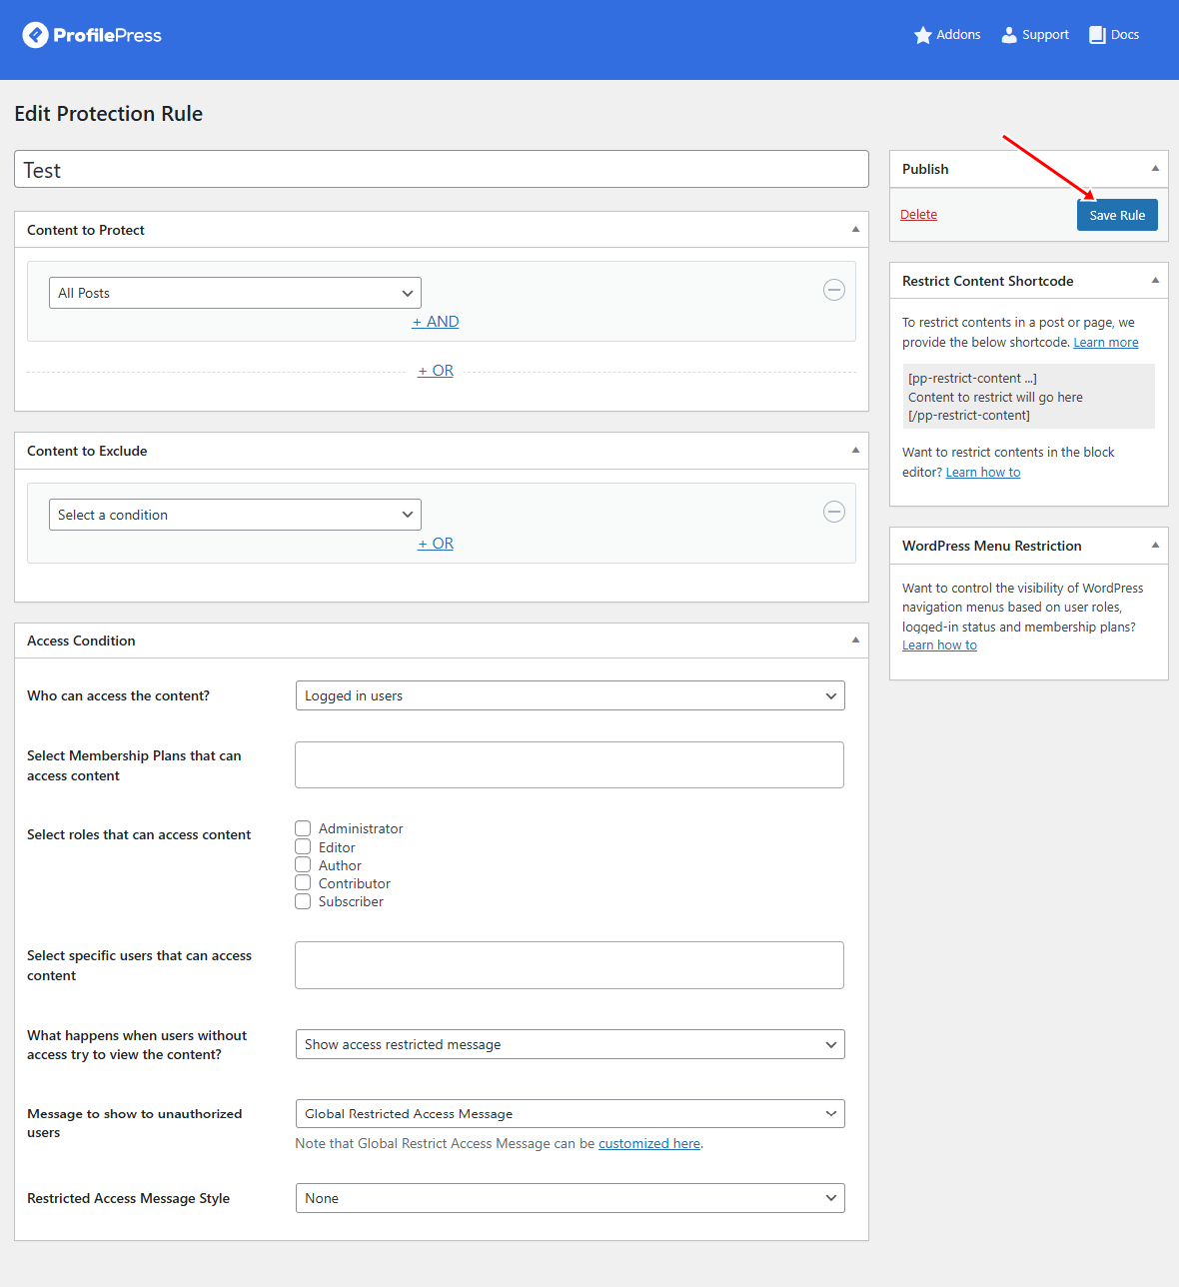Click the rule title field containing Test
The image size is (1179, 1287).
coord(441,170)
